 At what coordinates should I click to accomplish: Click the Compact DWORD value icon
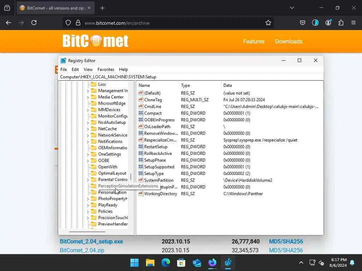click(x=141, y=113)
